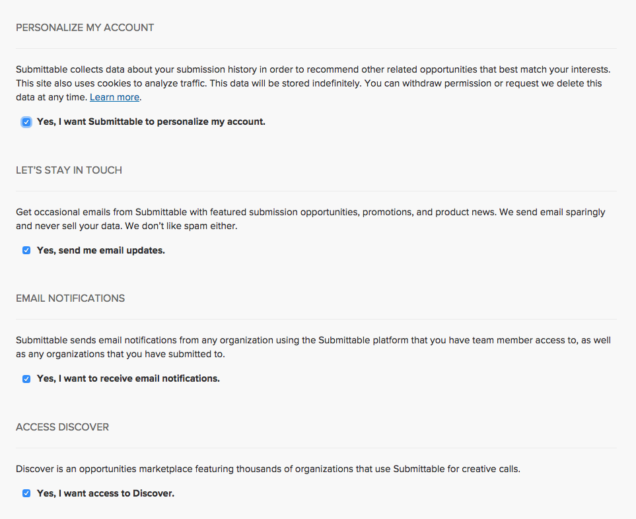636x519 pixels.
Task: Click the divider line below Access Discover
Action: [x=316, y=448]
